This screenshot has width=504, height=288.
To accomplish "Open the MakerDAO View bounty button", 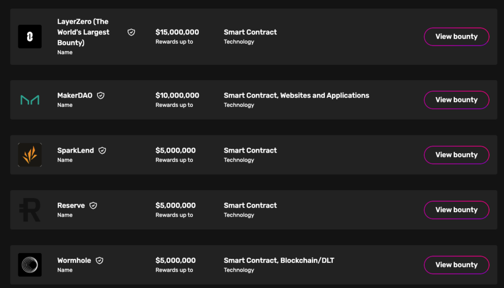I will pyautogui.click(x=456, y=99).
